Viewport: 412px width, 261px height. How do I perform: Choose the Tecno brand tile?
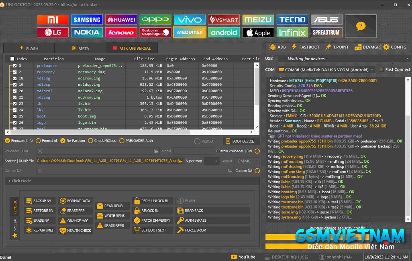click(x=292, y=20)
